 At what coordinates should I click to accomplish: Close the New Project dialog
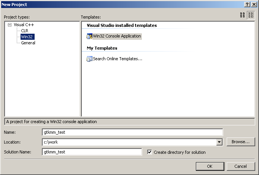tap(254, 5)
